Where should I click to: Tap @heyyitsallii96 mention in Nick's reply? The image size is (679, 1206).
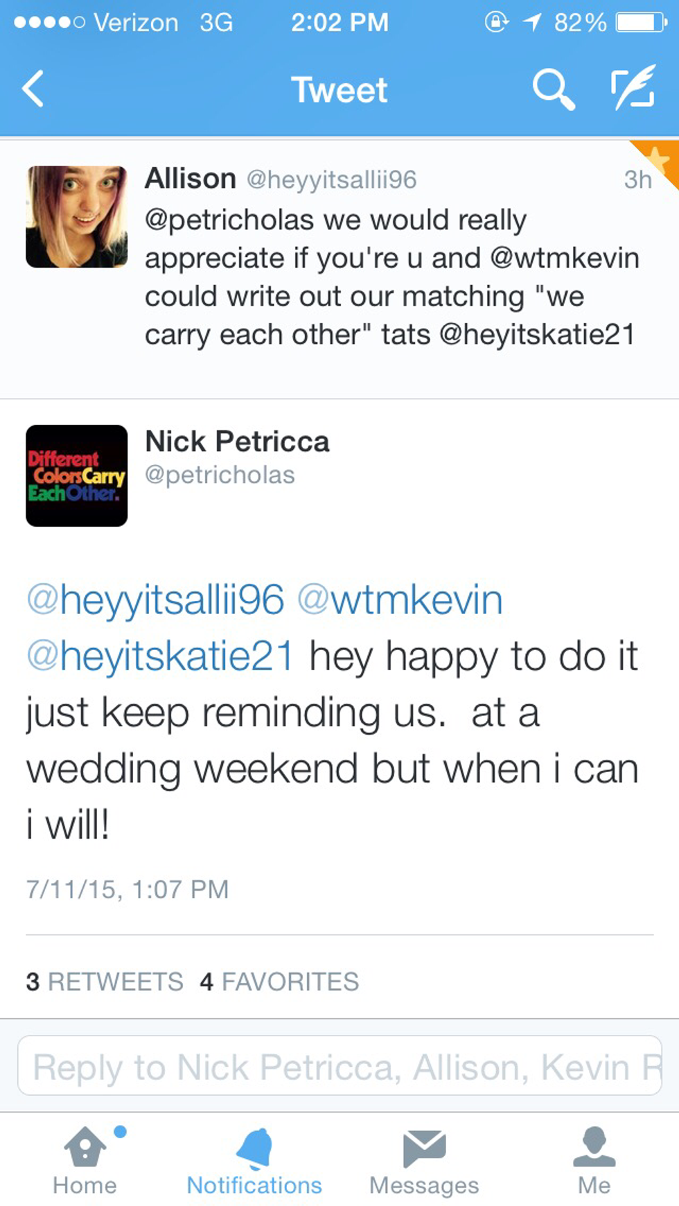[155, 600]
